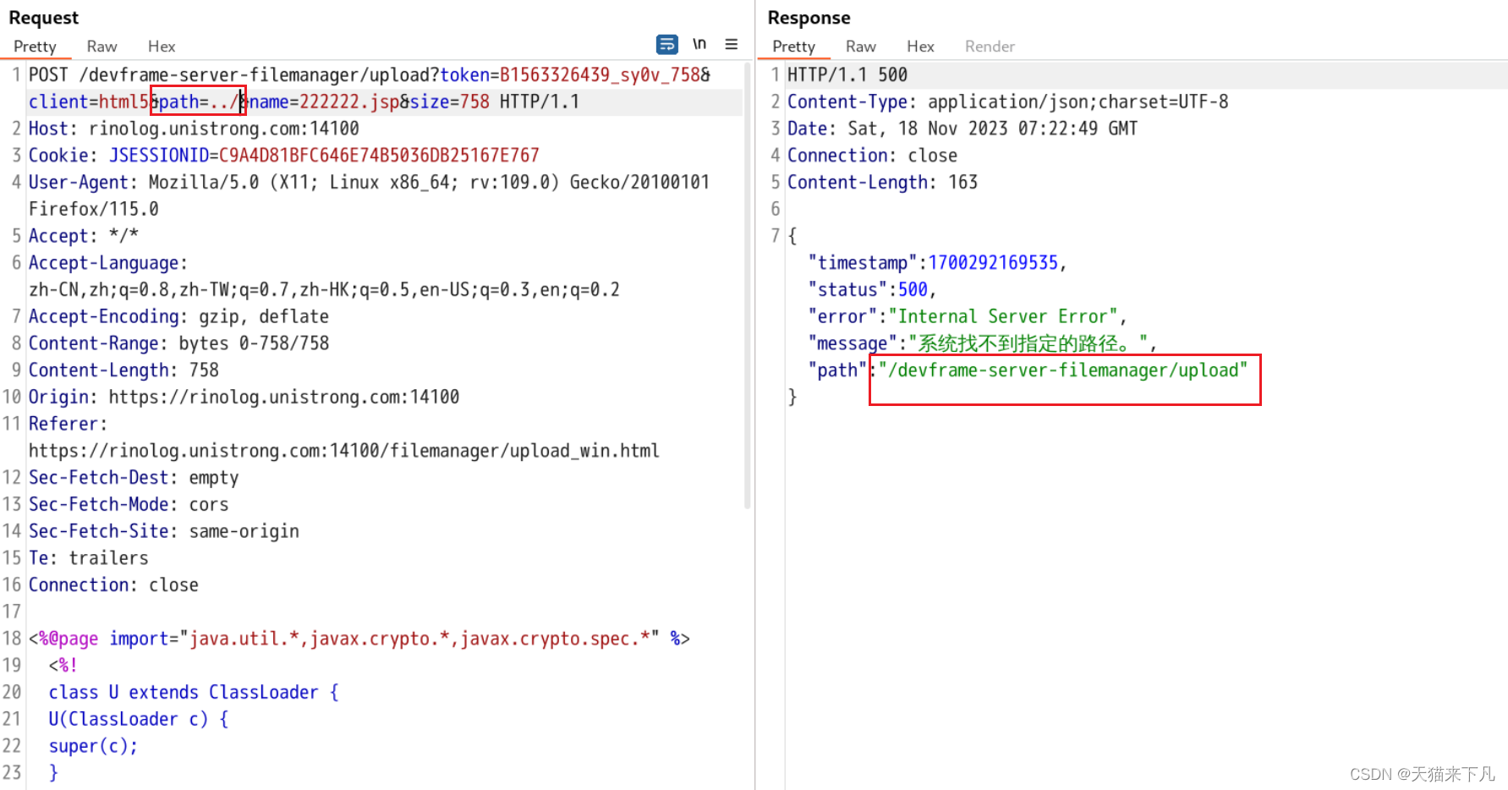Switch Request view to Raw tab
This screenshot has height=790, width=1508.
pyautogui.click(x=101, y=47)
